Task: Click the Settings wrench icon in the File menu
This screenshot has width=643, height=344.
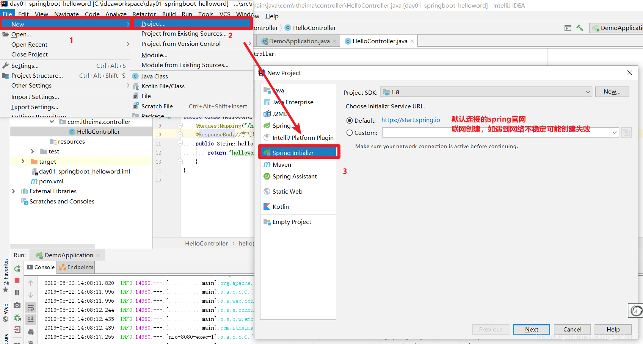Action: [x=6, y=66]
